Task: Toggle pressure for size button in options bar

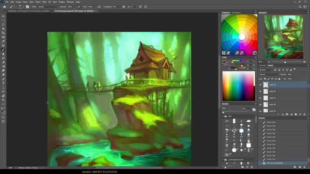Action: pyautogui.click(x=140, y=7)
